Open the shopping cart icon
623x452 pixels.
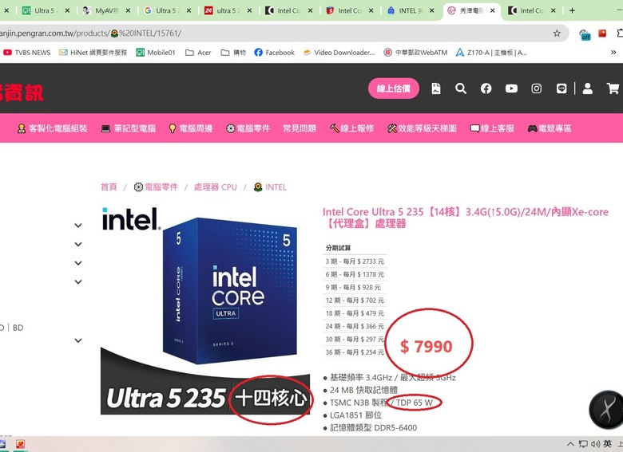(x=613, y=88)
